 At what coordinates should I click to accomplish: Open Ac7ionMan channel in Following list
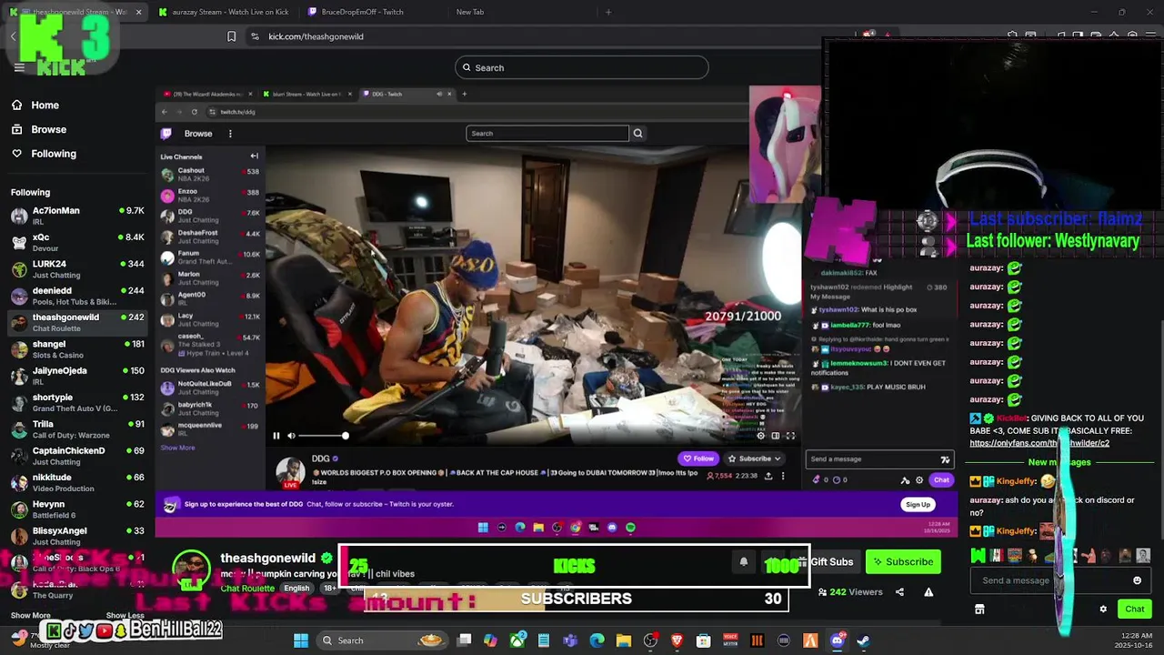pos(76,216)
